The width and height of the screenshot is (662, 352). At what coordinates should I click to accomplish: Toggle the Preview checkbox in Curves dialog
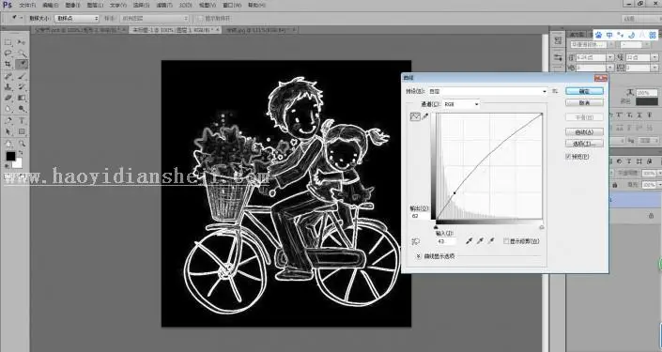tap(568, 156)
